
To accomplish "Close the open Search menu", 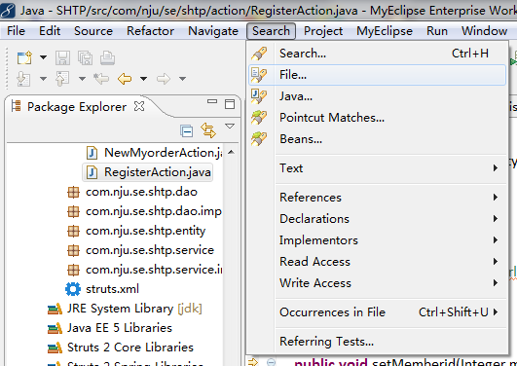I will pyautogui.click(x=271, y=31).
